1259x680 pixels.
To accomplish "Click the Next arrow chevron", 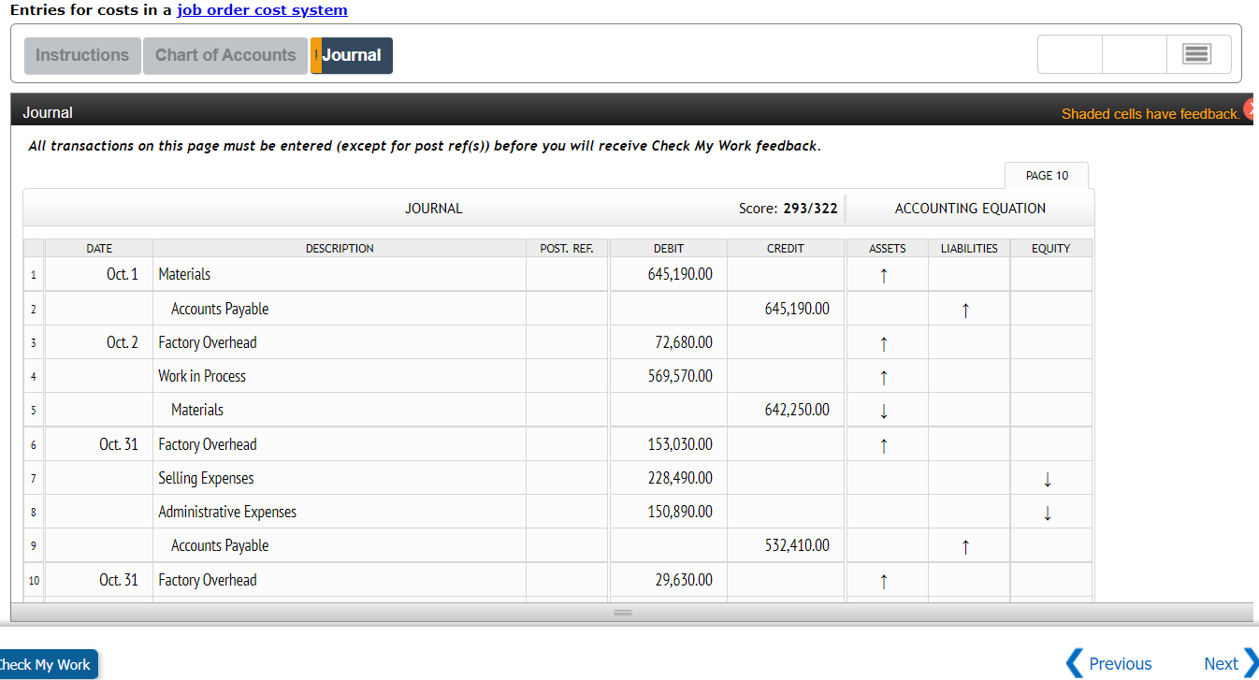I will [1251, 662].
